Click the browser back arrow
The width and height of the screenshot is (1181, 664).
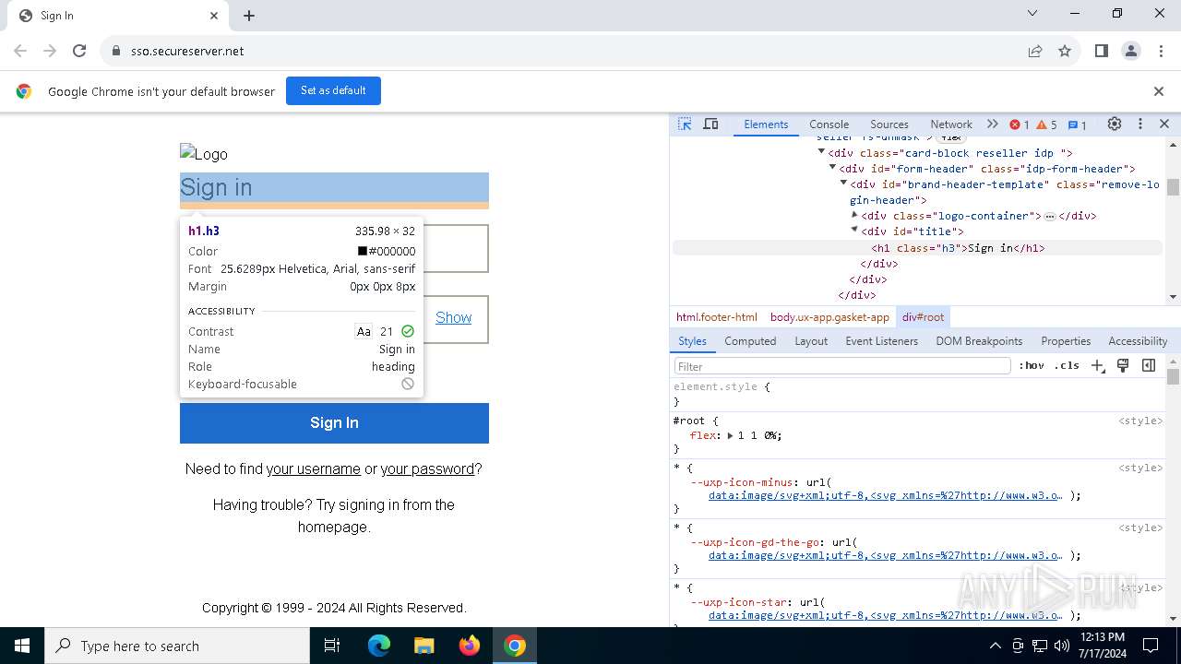click(x=20, y=51)
